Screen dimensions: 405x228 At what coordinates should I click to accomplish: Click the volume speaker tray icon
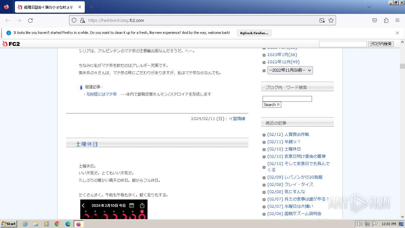(360, 224)
